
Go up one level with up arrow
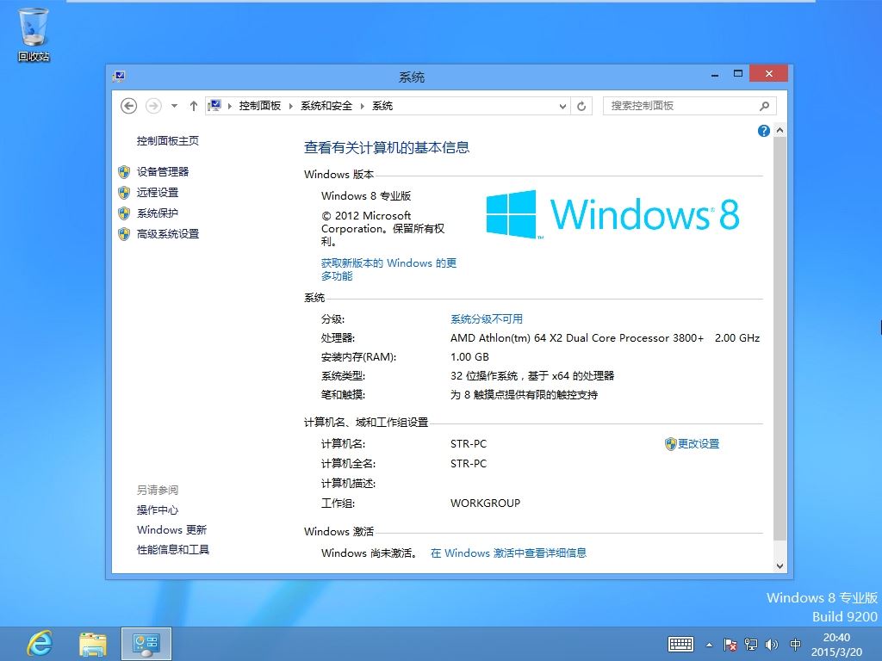coord(194,106)
